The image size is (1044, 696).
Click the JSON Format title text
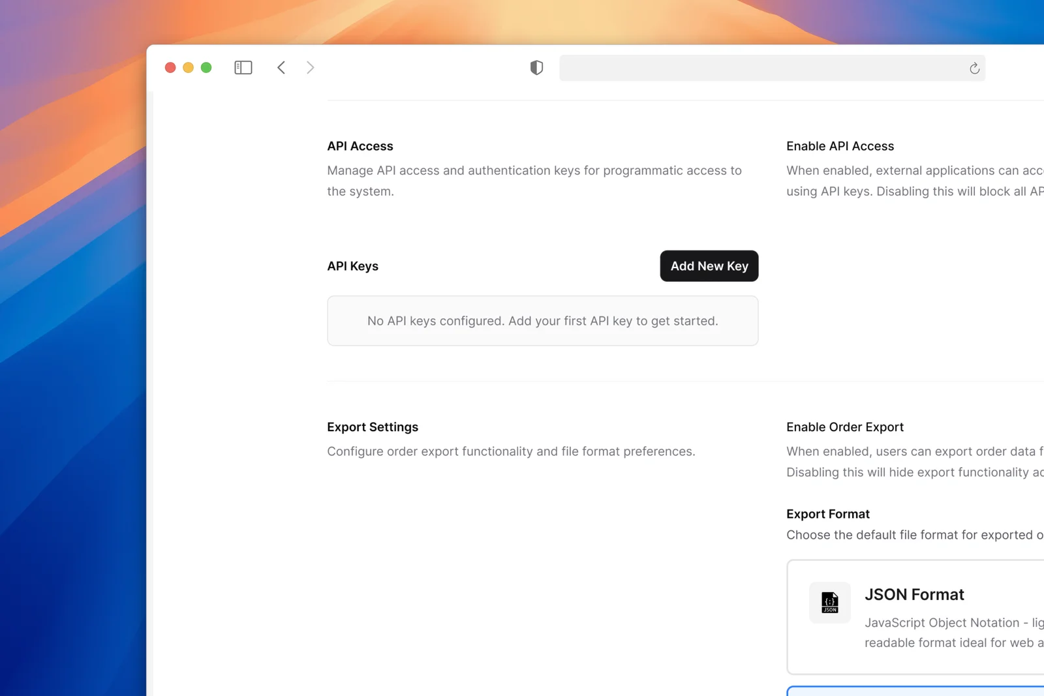pyautogui.click(x=914, y=594)
